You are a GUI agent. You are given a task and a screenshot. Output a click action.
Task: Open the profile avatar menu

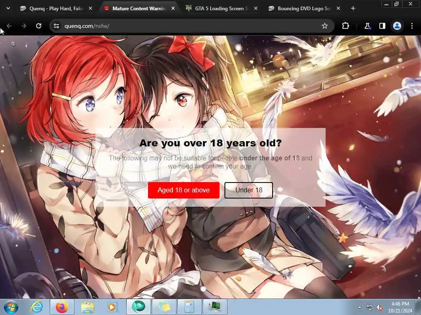click(x=397, y=26)
